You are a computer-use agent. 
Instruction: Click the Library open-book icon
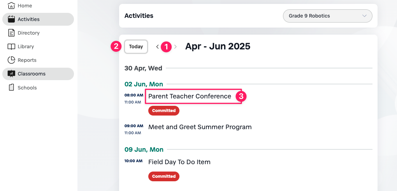(11, 47)
